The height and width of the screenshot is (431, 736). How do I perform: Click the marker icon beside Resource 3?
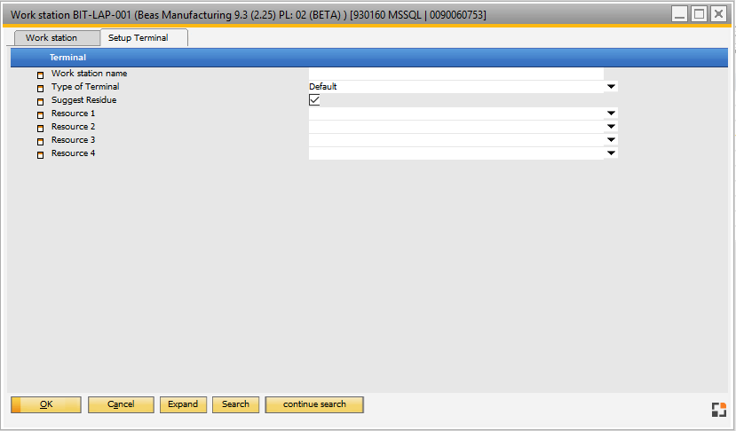point(40,142)
